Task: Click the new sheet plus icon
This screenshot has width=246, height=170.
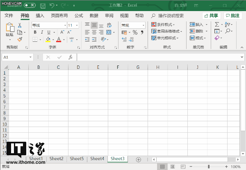Action: (139, 159)
